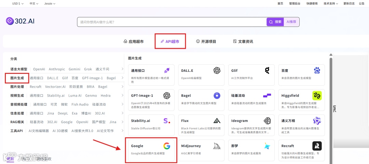Click the 应用超市 tab icon

tap(125, 42)
